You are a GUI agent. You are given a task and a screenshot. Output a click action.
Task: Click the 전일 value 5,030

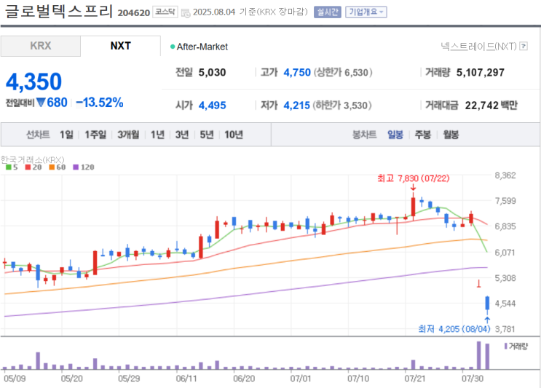pyautogui.click(x=212, y=72)
